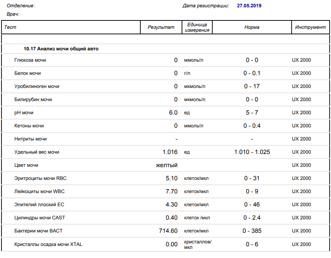Image resolution: width=331 pixels, height=258 pixels.
Task: Click the pH result value 6.0
Action: 173,113
